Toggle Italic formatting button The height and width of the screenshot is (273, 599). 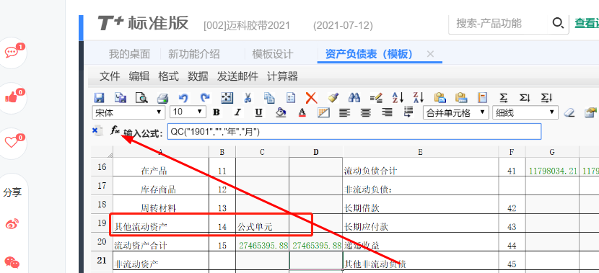pos(237,112)
